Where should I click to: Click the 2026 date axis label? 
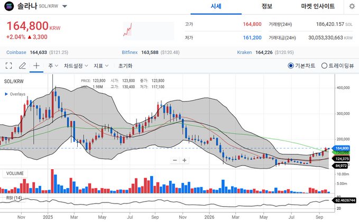click(209, 217)
